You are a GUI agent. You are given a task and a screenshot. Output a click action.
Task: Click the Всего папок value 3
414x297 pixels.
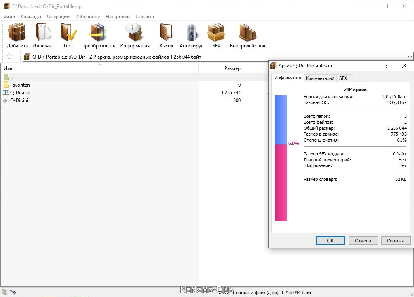pyautogui.click(x=405, y=116)
